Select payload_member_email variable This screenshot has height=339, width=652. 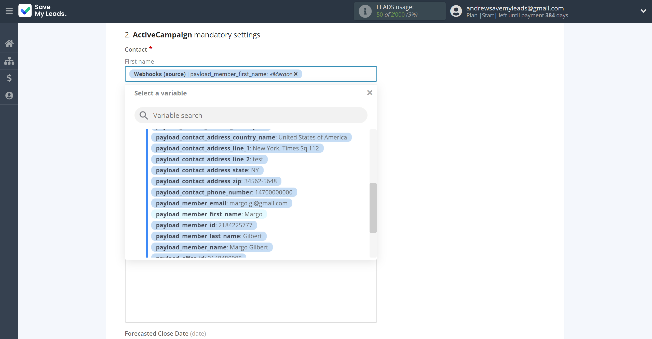222,203
